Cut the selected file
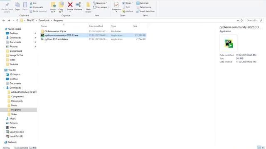The height and width of the screenshot is (149, 266). pos(33,3)
